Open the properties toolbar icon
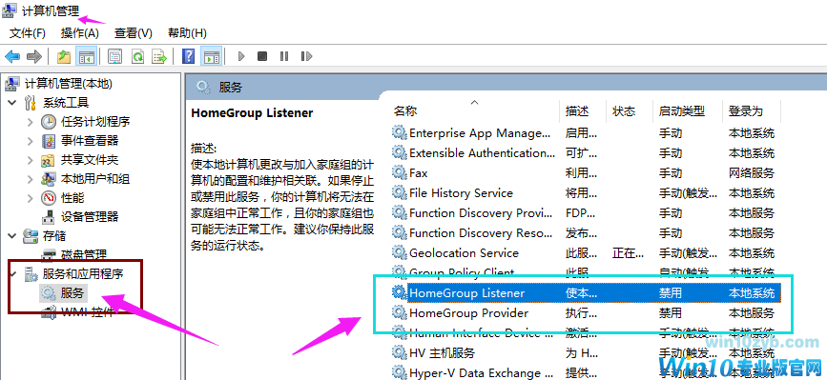This screenshot has height=380, width=827. pos(115,56)
